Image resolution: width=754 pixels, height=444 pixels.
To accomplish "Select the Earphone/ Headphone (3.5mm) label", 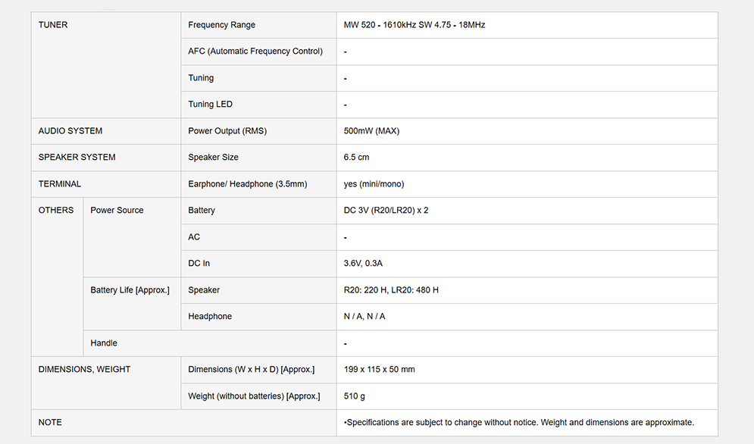I will pyautogui.click(x=247, y=184).
